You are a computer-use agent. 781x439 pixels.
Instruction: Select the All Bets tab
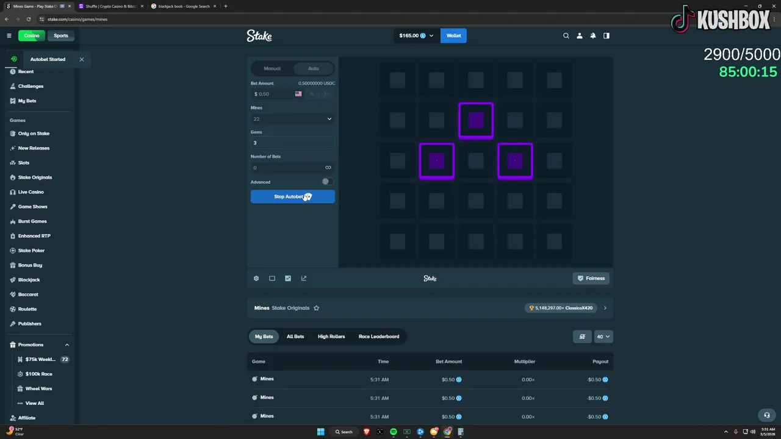point(295,337)
